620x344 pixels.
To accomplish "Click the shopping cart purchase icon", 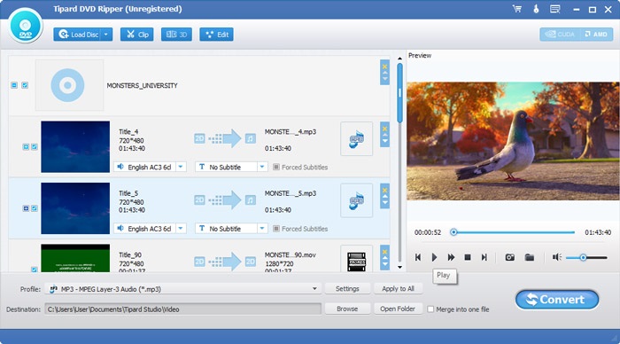I will point(517,9).
